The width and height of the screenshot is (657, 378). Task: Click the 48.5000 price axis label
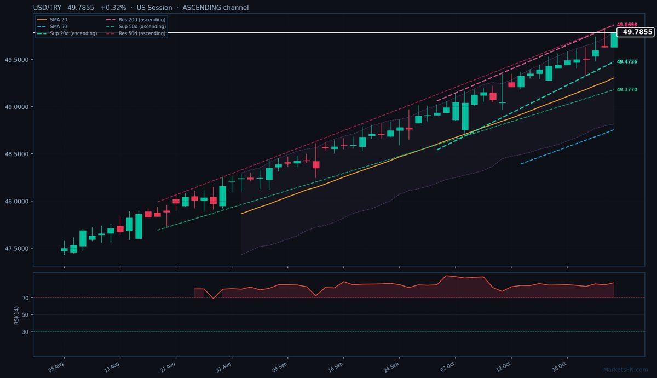pos(16,154)
